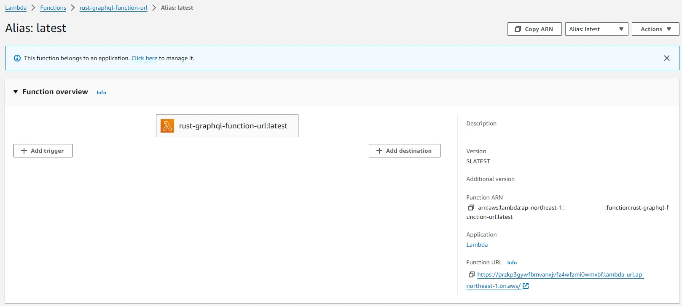
Task: Click Add trigger button
Action: [43, 151]
